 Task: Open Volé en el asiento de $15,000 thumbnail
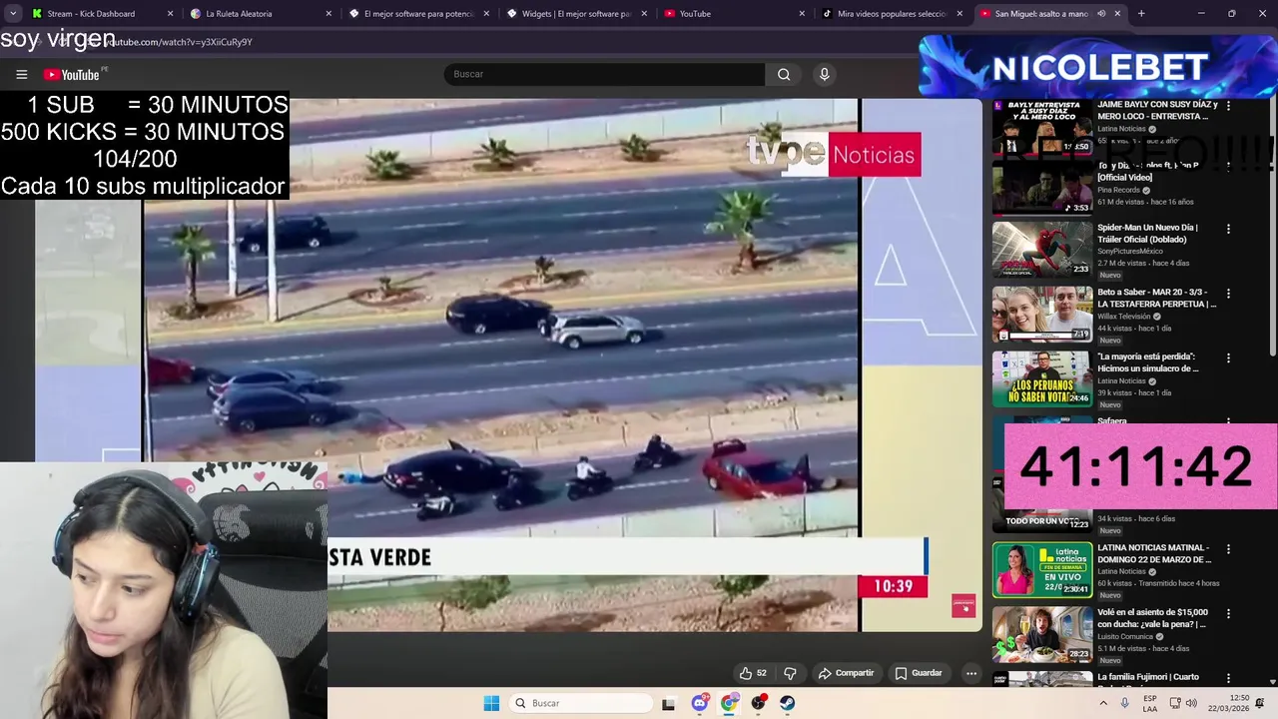pos(1042,634)
